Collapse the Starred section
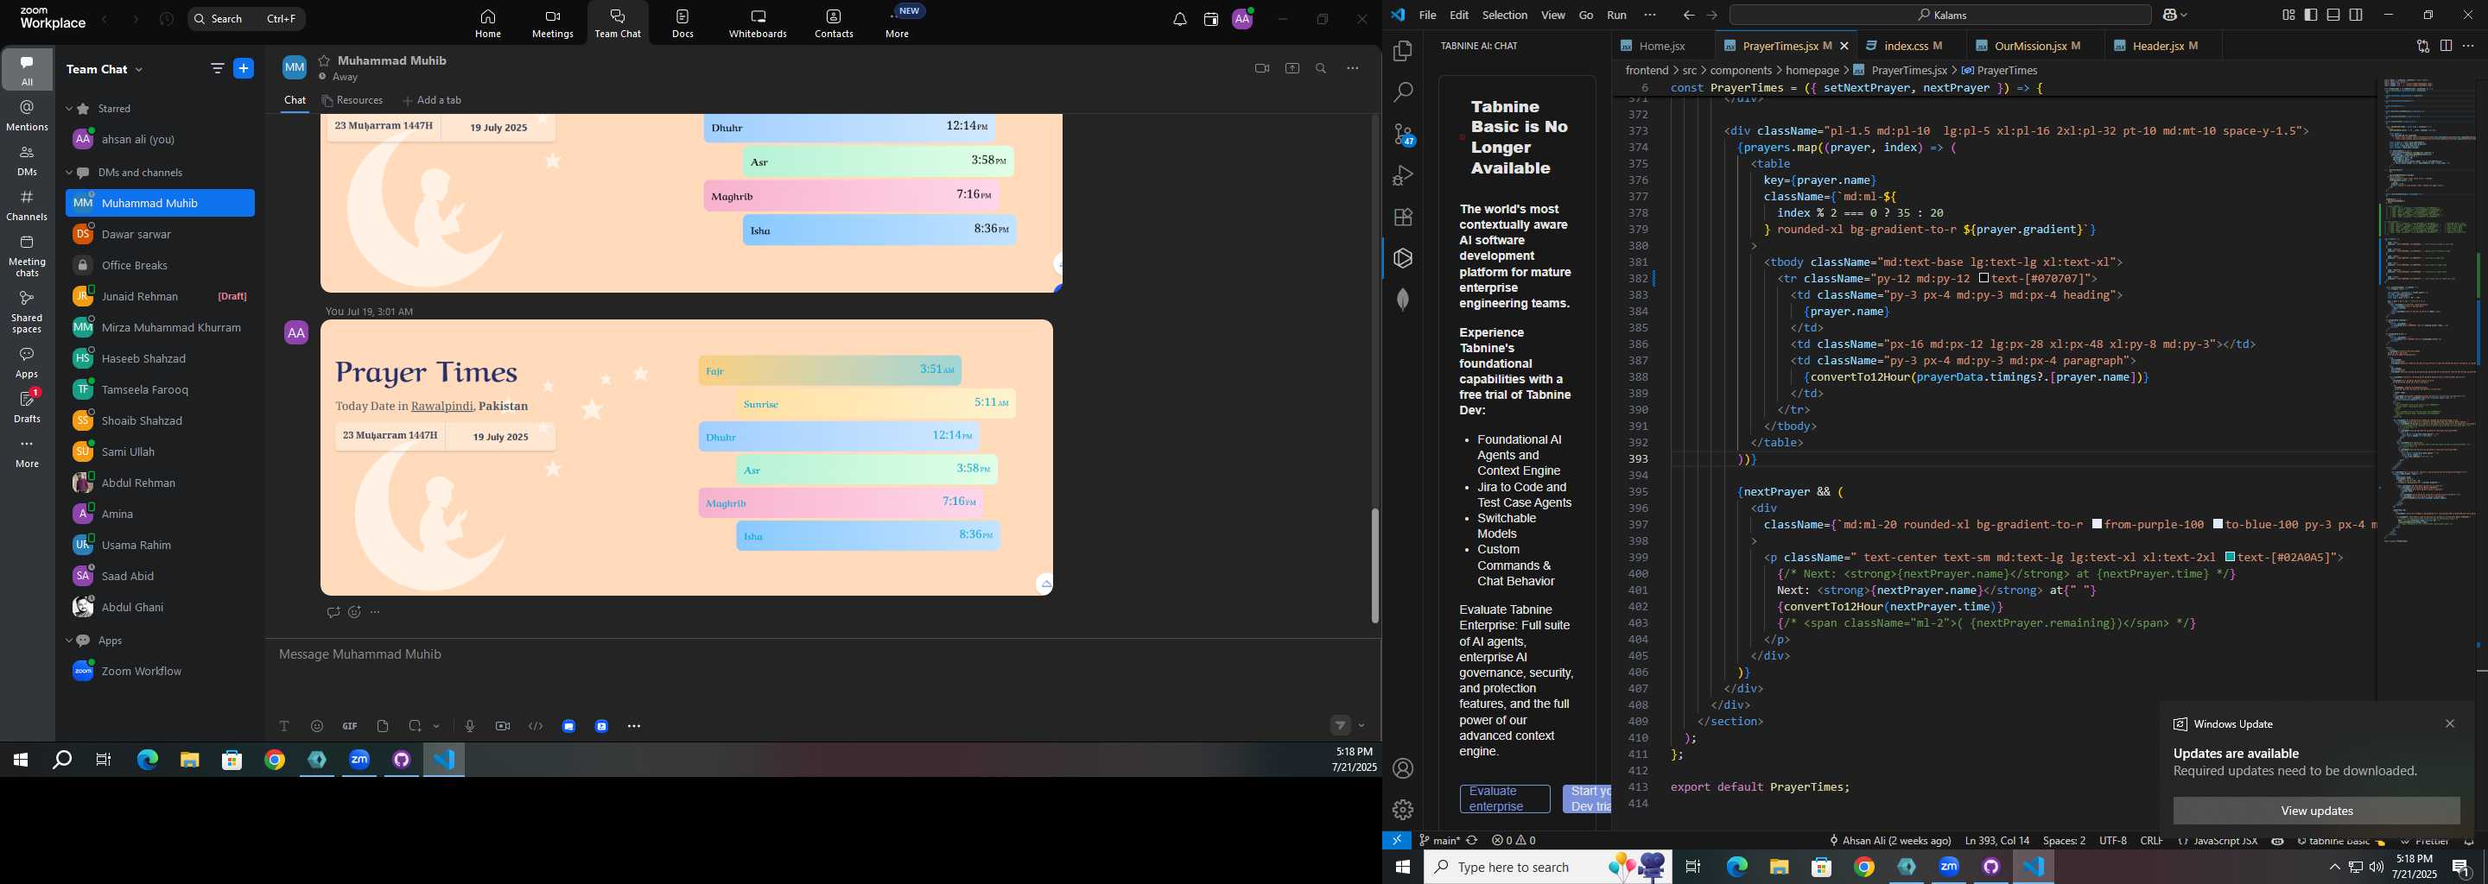 tap(68, 109)
